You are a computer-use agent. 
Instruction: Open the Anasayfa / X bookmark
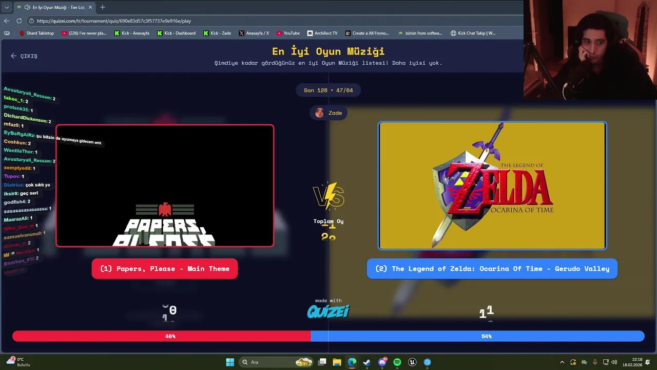tap(254, 33)
